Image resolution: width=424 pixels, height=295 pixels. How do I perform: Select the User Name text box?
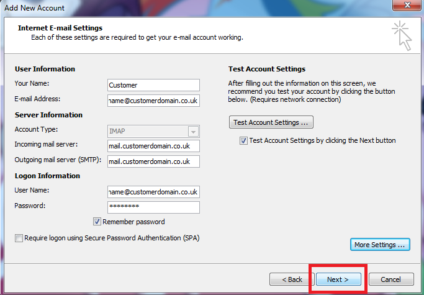pos(153,192)
